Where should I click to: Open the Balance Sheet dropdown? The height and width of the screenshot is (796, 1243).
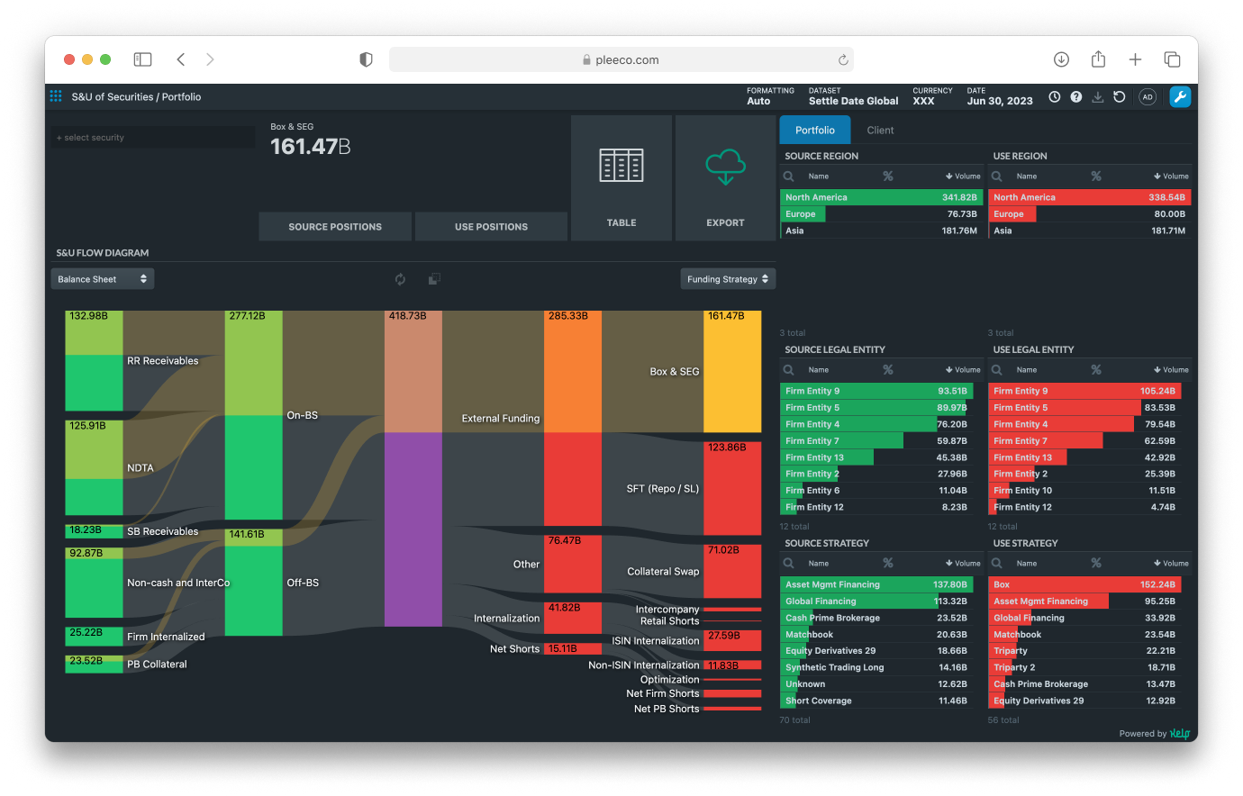click(x=102, y=279)
